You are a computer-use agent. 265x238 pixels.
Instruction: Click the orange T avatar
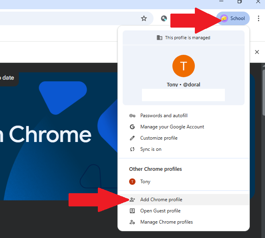tap(183, 66)
